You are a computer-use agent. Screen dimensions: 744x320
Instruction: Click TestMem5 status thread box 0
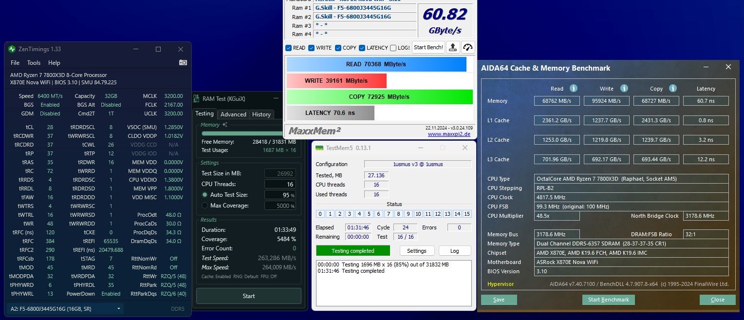pyautogui.click(x=320, y=214)
